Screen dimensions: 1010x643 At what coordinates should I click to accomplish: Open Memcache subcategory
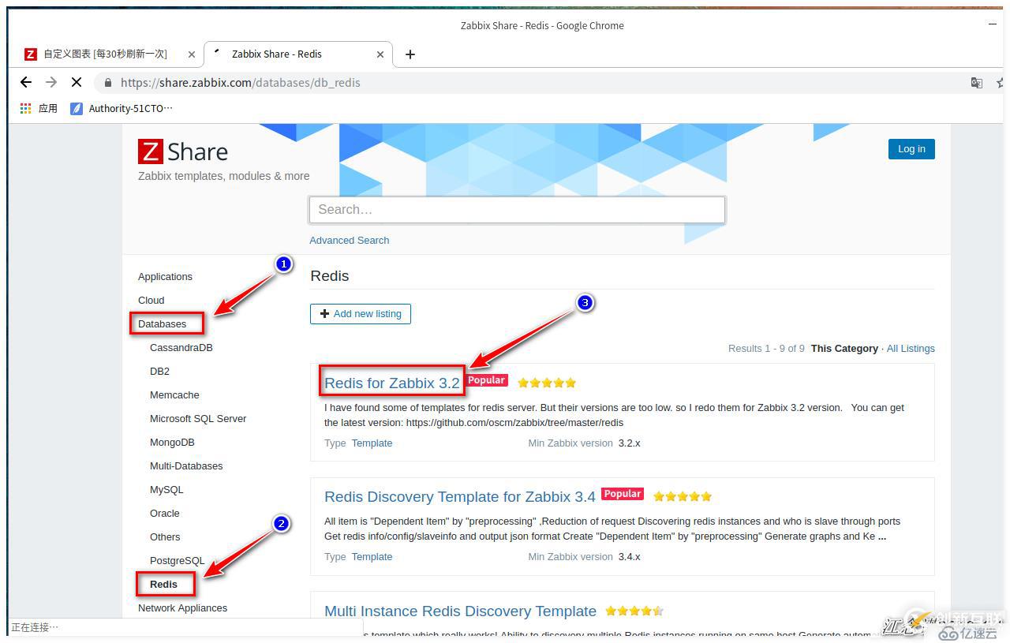pos(174,395)
